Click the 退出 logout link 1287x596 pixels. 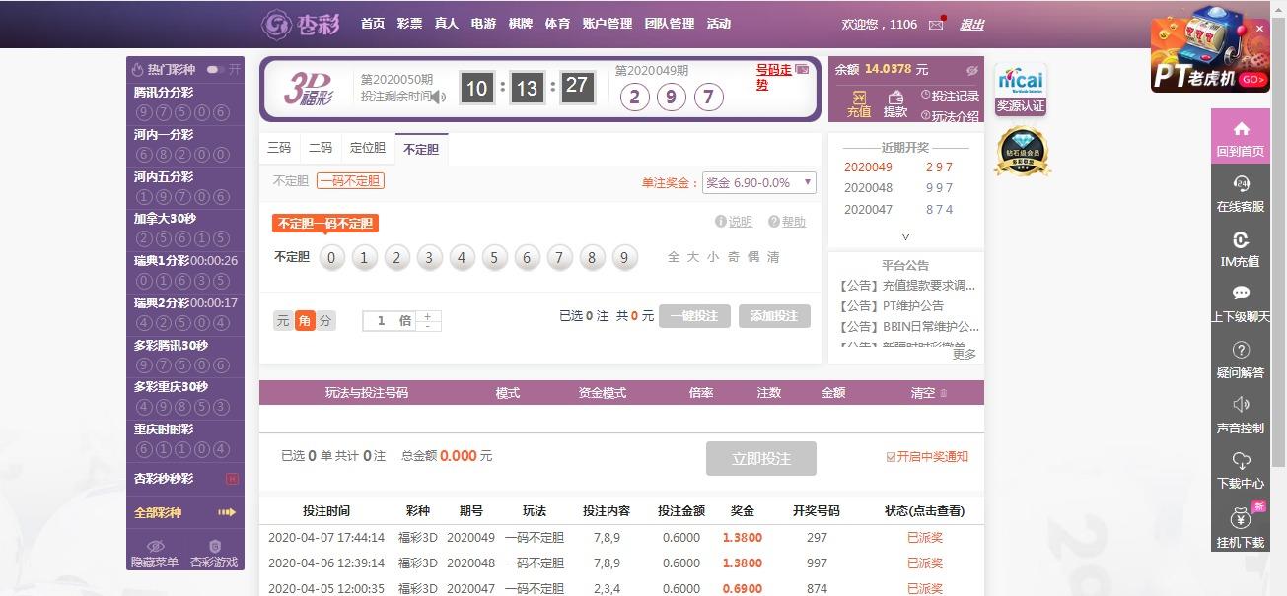[971, 25]
